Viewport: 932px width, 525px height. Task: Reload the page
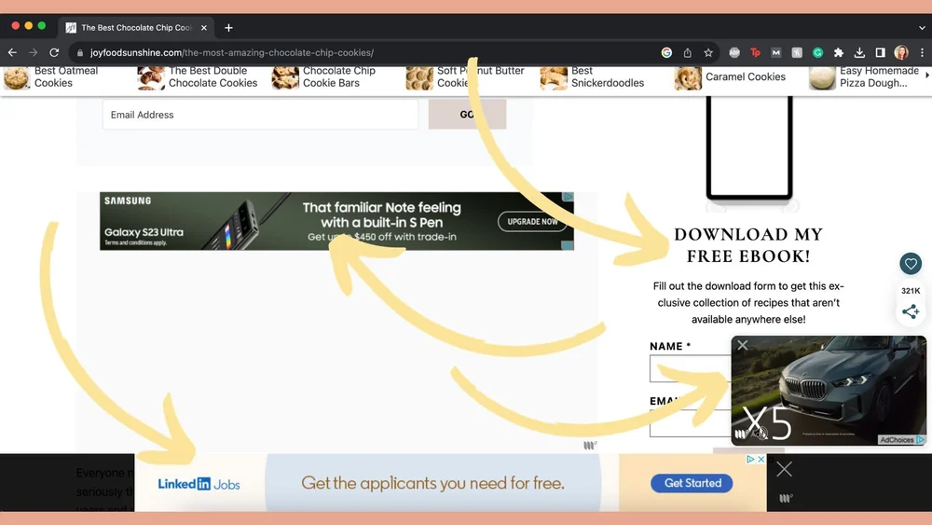coord(54,52)
